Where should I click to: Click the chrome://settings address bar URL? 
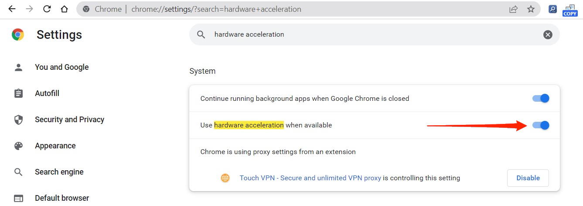[x=216, y=9]
